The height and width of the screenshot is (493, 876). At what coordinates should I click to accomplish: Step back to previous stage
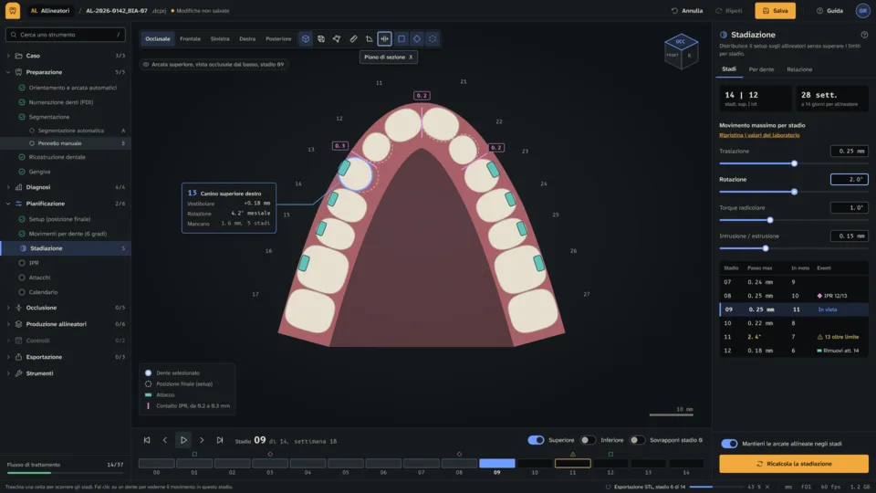pyautogui.click(x=165, y=440)
